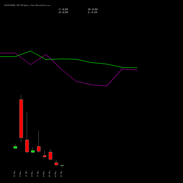The height and width of the screenshot is (183, 183).
Task: Select the red candle for 21 May
Action: (x=56, y=164)
